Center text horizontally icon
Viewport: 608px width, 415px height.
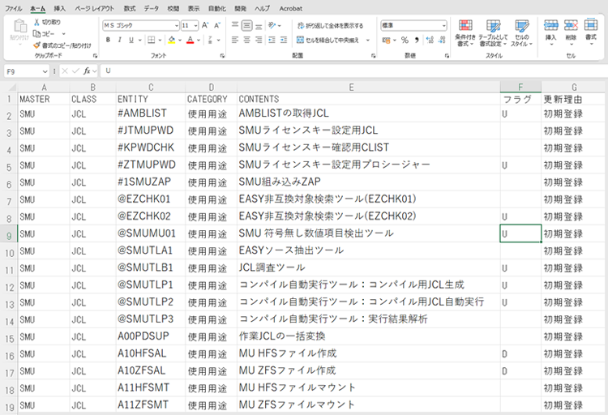click(x=246, y=40)
